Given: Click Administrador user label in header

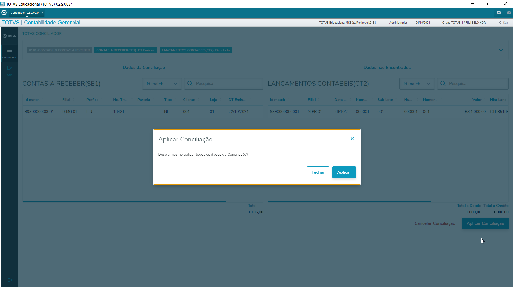Looking at the screenshot, I should click(x=398, y=23).
